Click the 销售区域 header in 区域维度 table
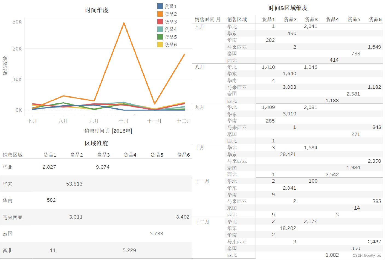The width and height of the screenshot is (385, 260). 13,155
